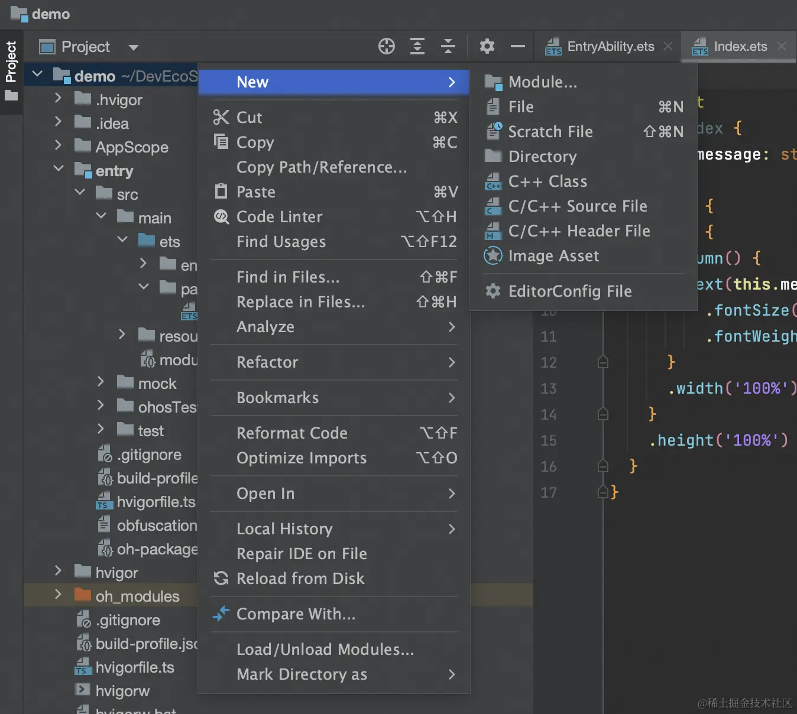Click Find Usages in context menu
Image resolution: width=797 pixels, height=714 pixels.
[x=334, y=242]
